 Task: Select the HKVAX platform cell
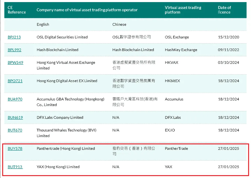click(x=171, y=63)
